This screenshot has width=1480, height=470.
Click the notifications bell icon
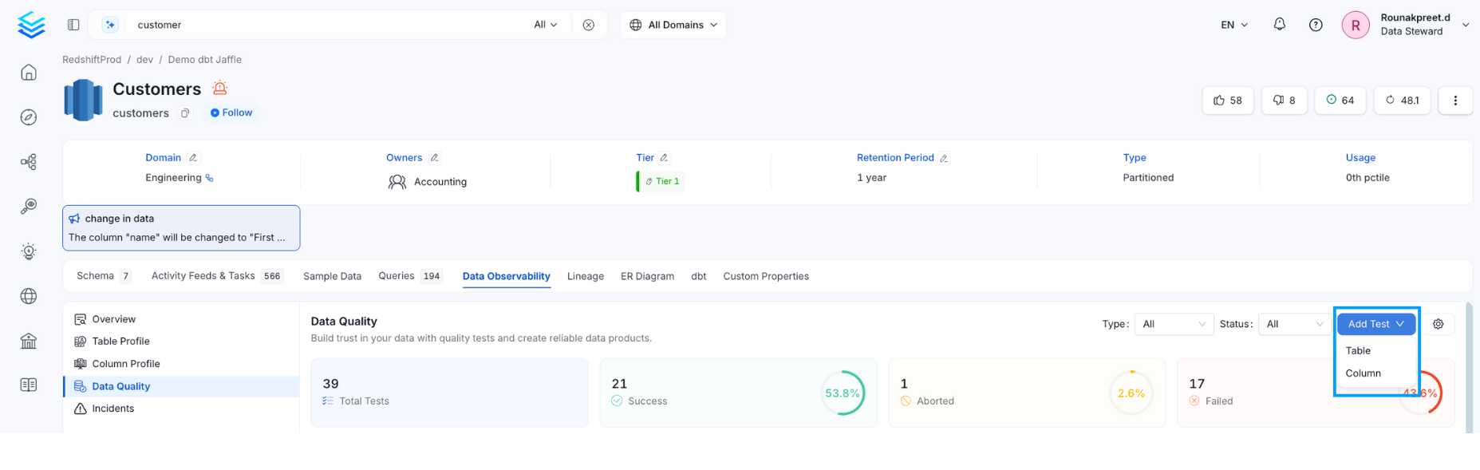point(1279,25)
